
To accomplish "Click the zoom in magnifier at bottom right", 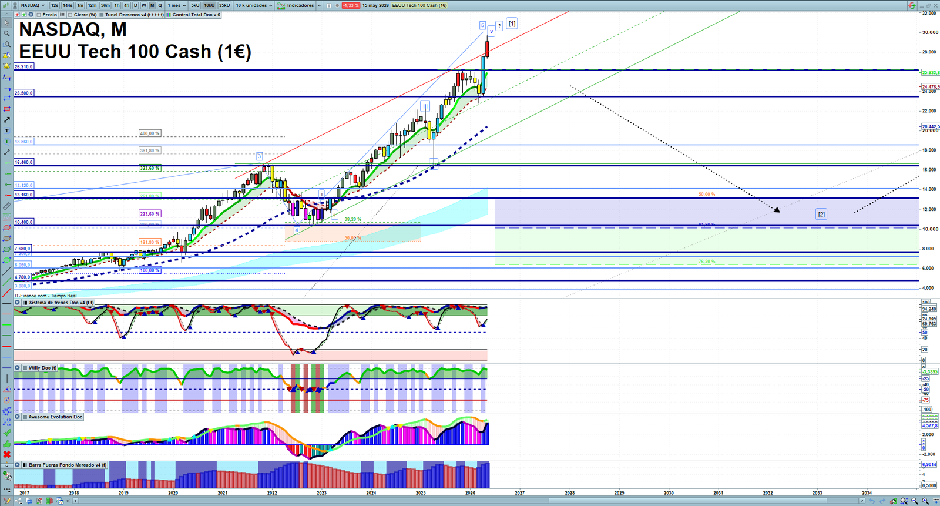I will click(925, 501).
